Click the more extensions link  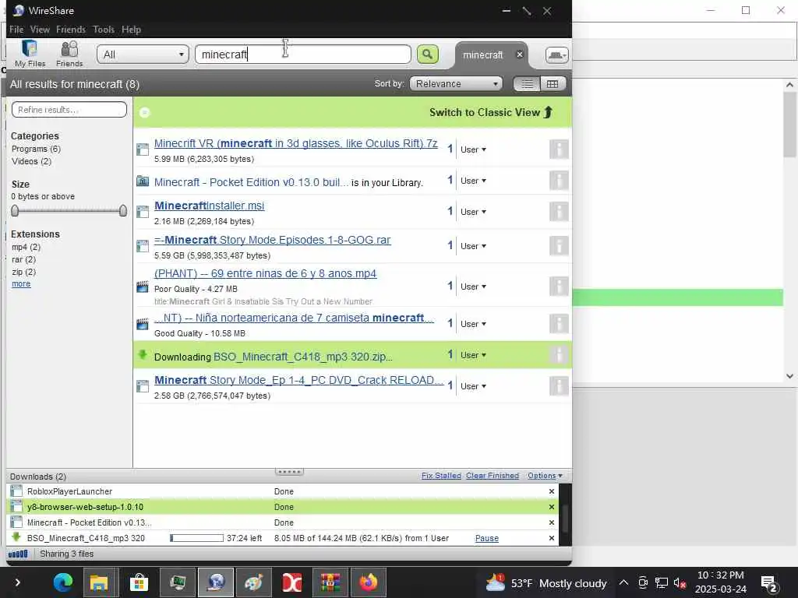click(x=21, y=283)
